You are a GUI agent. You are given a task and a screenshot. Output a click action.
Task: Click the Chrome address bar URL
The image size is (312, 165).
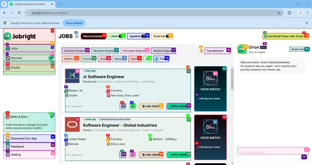pyautogui.click(x=50, y=13)
